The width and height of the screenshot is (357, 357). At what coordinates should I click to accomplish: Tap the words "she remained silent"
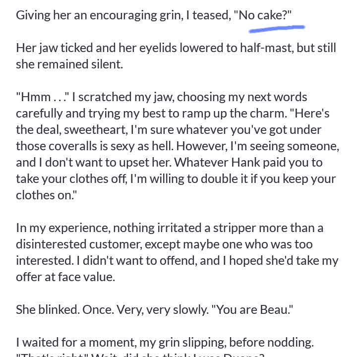point(69,64)
